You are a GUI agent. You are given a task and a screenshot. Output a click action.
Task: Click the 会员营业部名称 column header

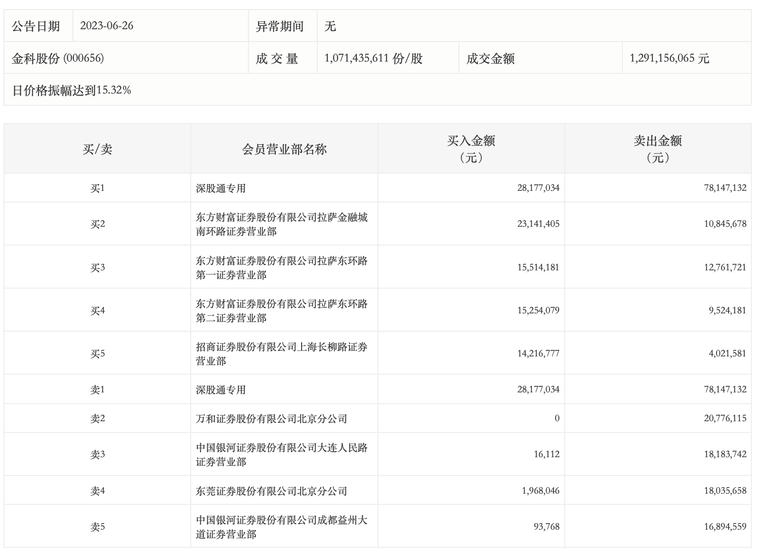(x=284, y=149)
